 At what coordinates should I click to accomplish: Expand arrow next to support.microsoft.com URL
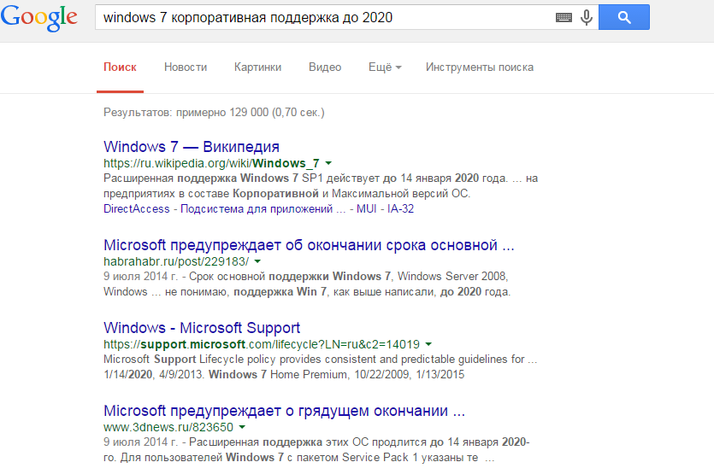428,344
